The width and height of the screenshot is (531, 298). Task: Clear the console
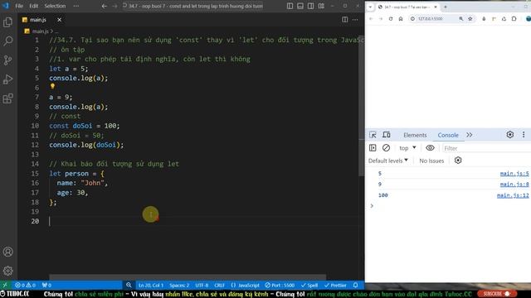(x=386, y=148)
